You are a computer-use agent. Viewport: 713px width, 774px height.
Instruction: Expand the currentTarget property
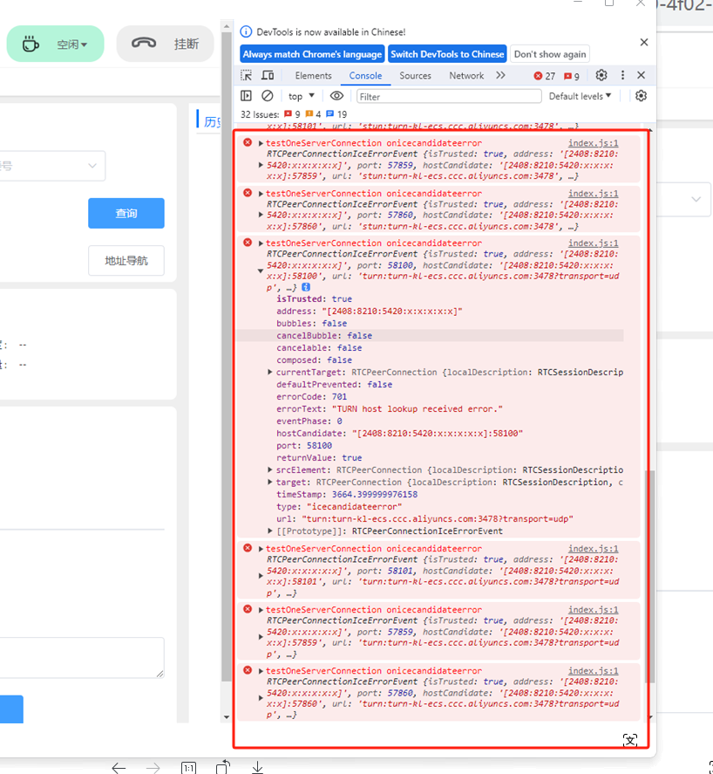click(269, 373)
